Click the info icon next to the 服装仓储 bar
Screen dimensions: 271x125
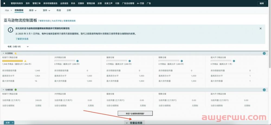pyautogui.click(x=130, y=61)
